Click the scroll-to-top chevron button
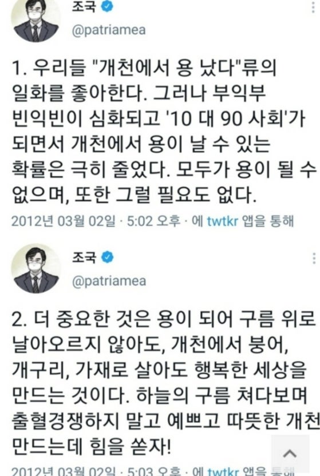Screen dimensions: 320x476 coord(290,454)
